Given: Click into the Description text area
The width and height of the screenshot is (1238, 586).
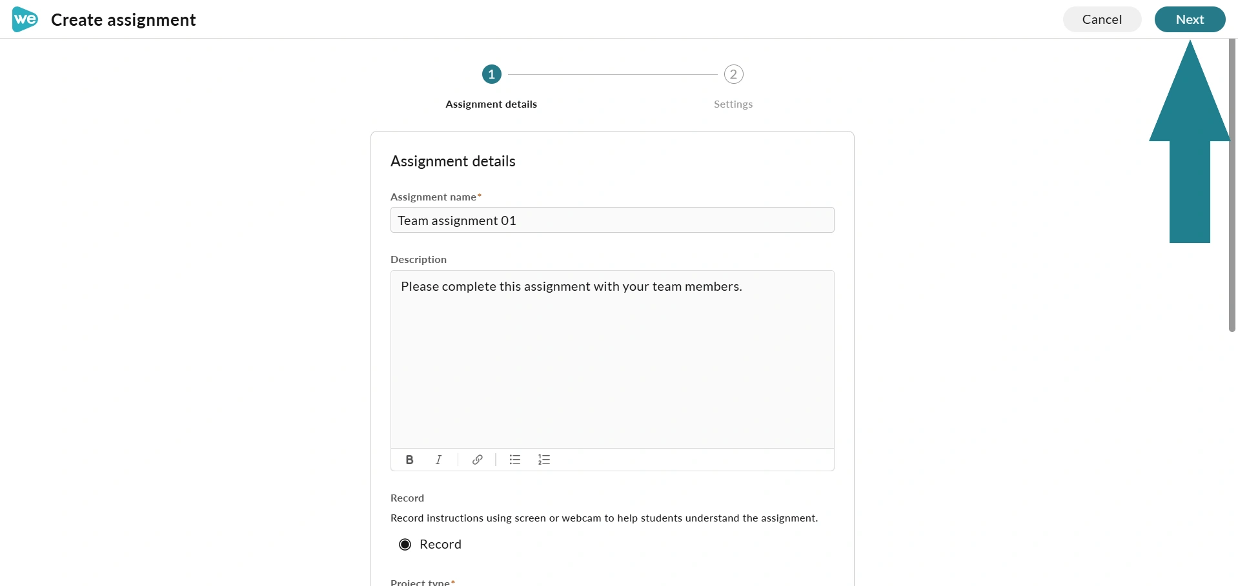Looking at the screenshot, I should [612, 359].
